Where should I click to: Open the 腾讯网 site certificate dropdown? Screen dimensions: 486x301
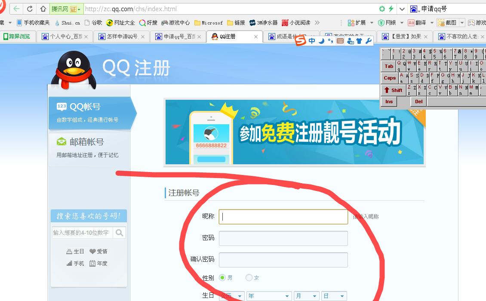[66, 9]
